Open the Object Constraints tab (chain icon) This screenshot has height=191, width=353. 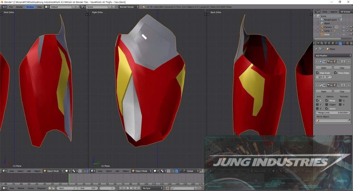336,43
